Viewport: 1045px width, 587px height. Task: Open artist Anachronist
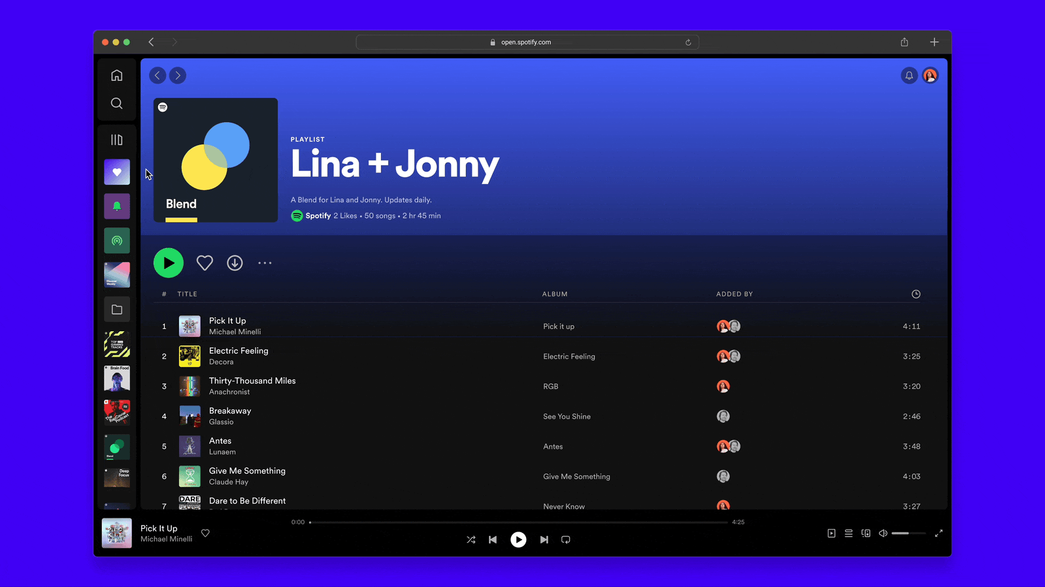[x=229, y=392]
